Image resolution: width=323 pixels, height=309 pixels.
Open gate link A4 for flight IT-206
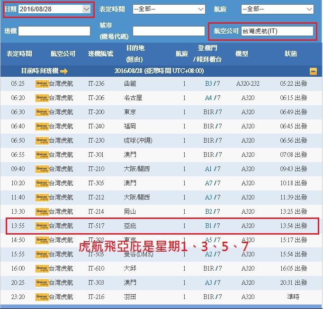pos(208,98)
